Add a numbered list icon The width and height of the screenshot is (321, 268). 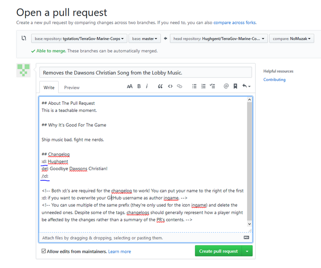(x=203, y=86)
